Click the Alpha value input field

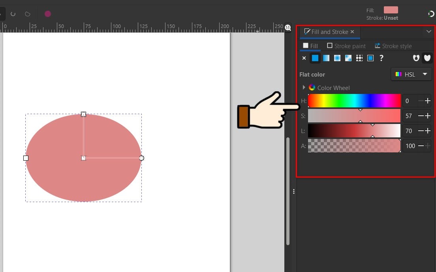point(410,146)
